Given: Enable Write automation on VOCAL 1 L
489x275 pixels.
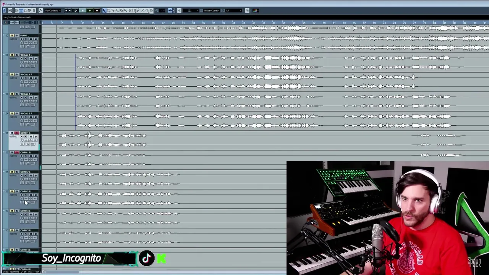Looking at the screenshot, I should click(36, 58).
